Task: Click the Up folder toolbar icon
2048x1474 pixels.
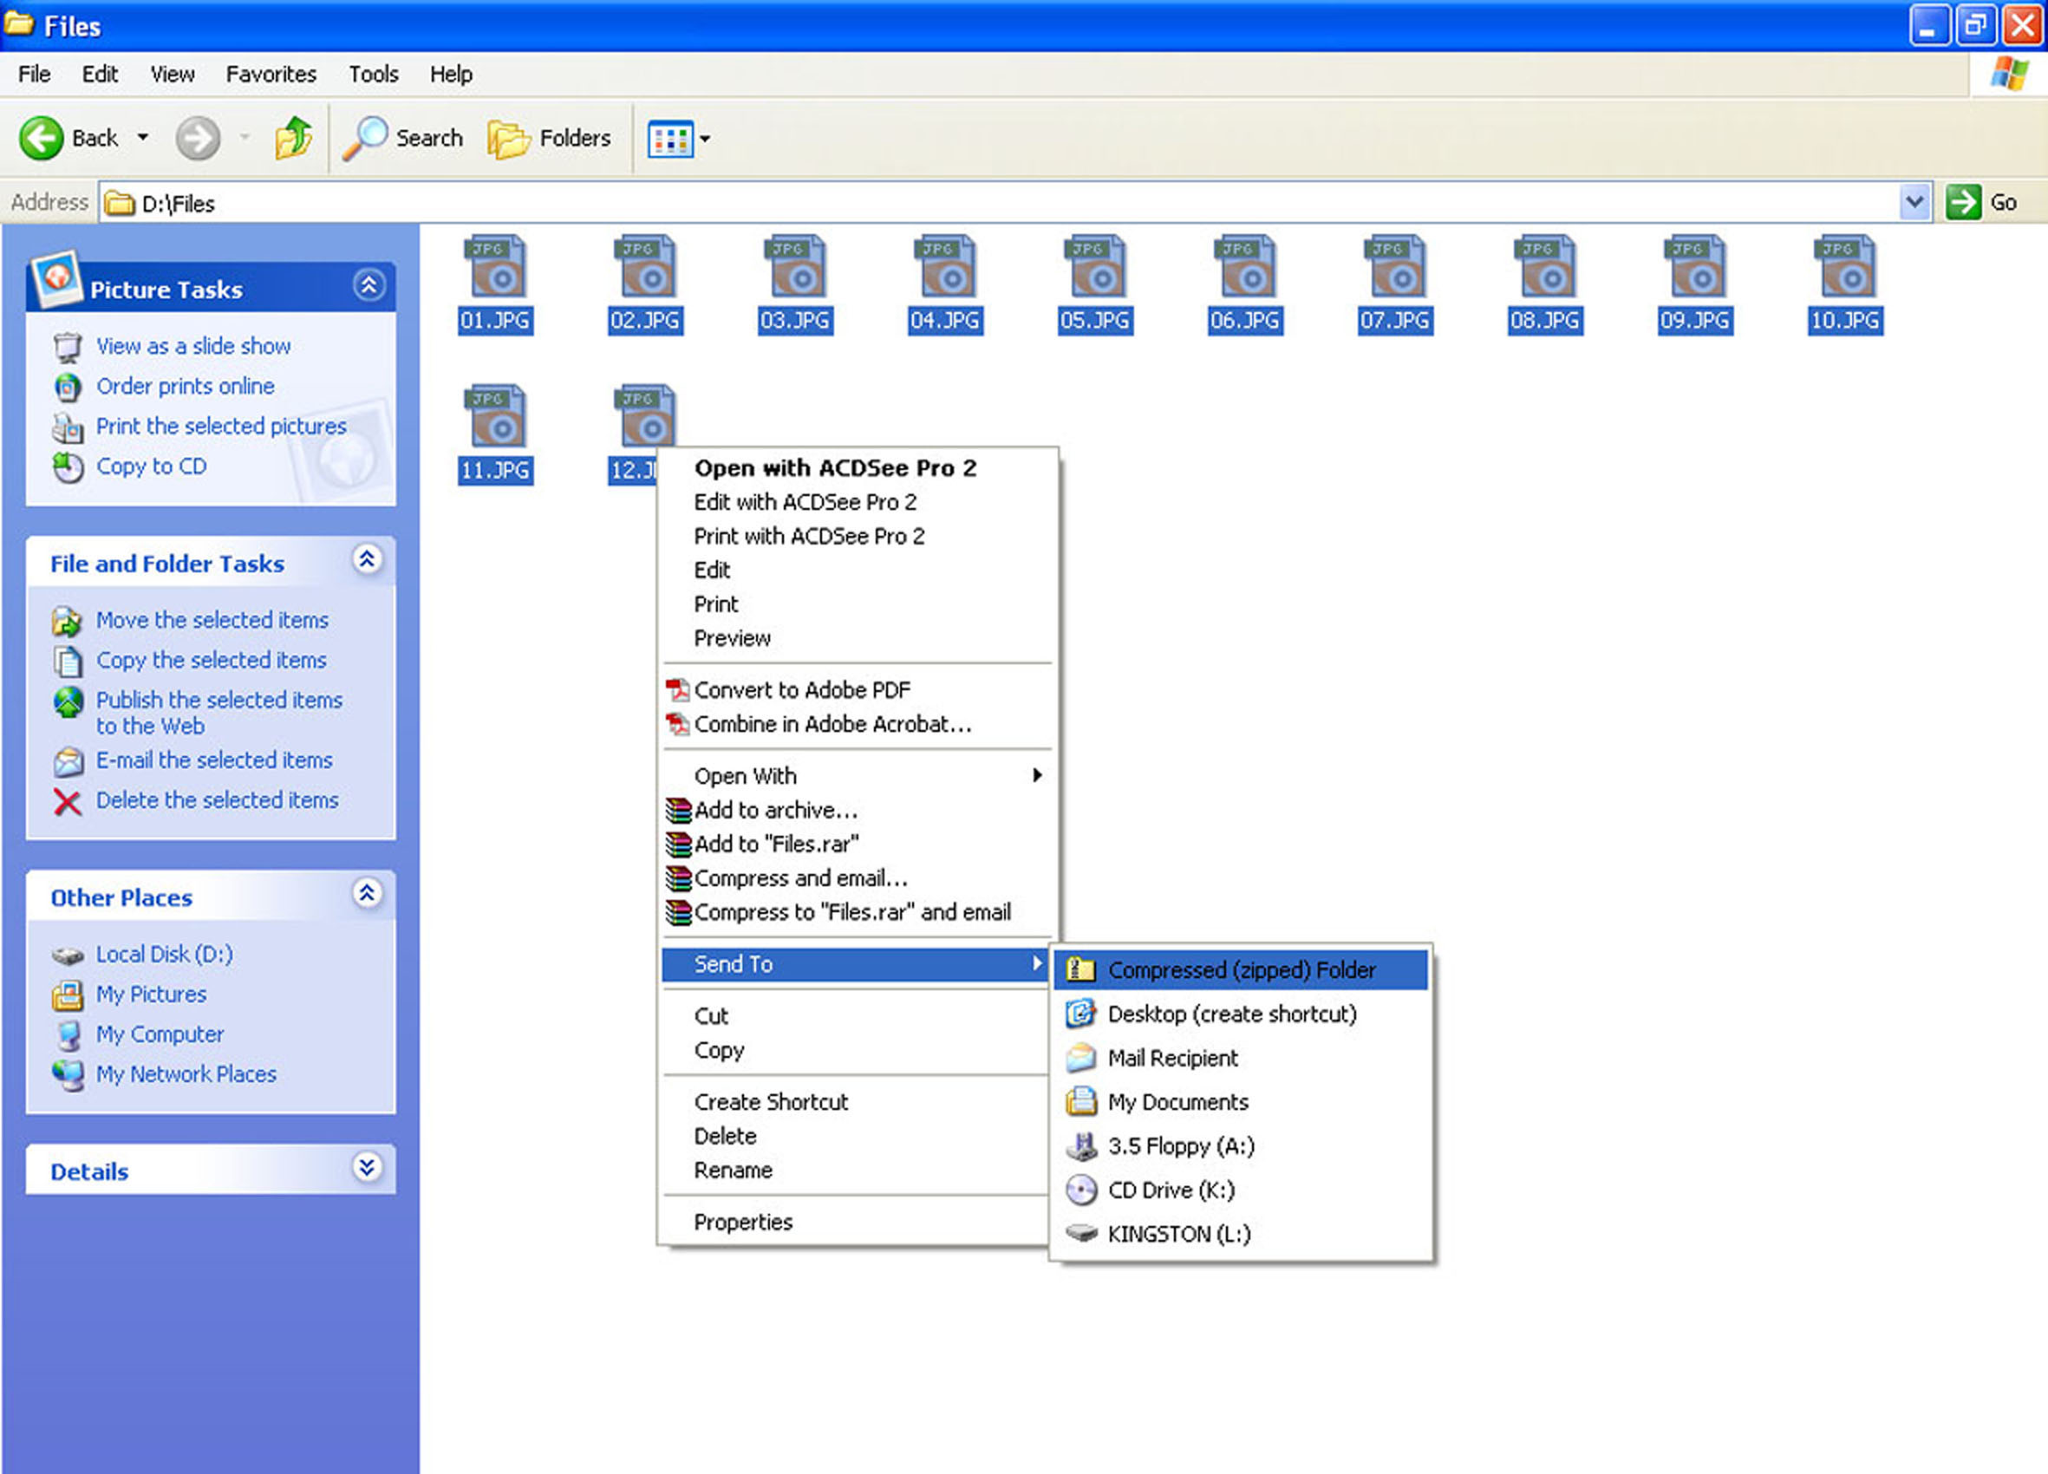Action: 292,139
